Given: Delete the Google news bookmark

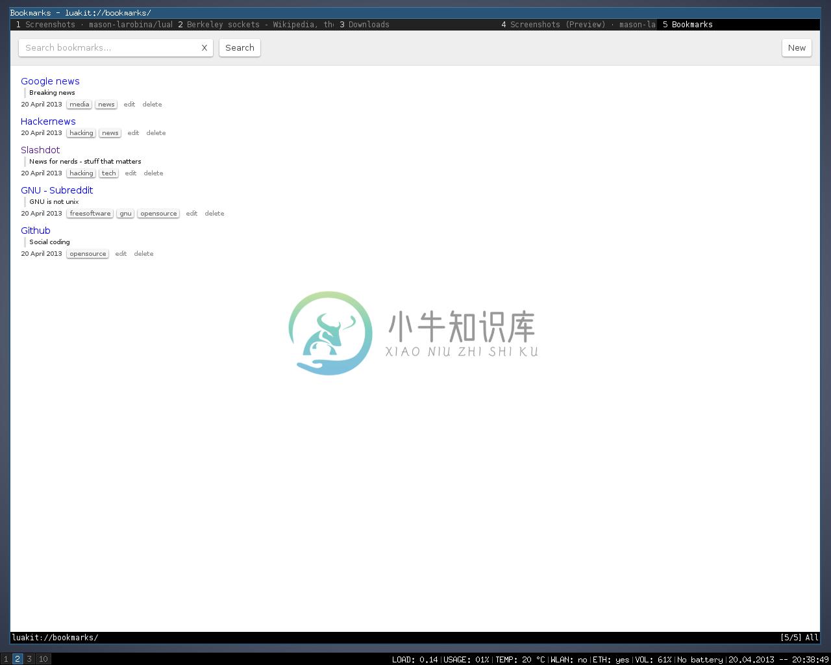Looking at the screenshot, I should point(152,105).
